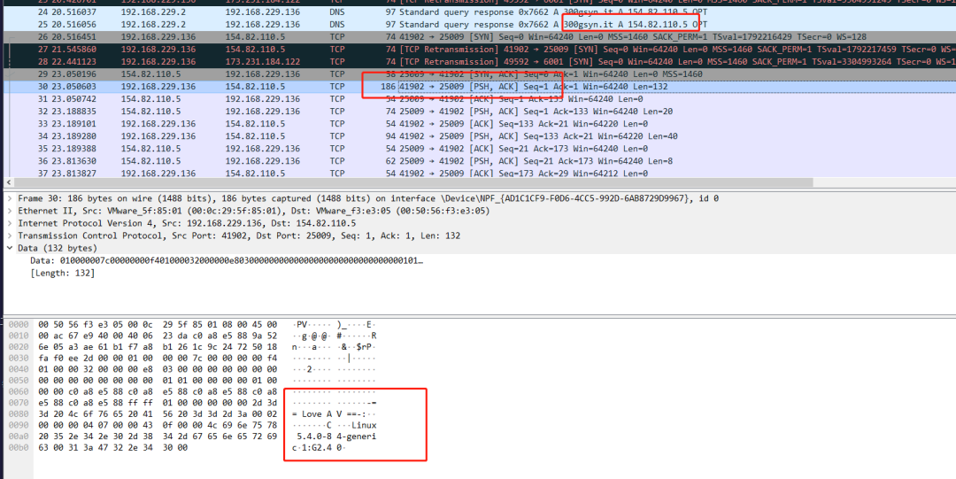Viewport: 956px width, 479px height.
Task: Select packet 35 ACK Seq=21 Ack=173 row
Action: [478, 148]
